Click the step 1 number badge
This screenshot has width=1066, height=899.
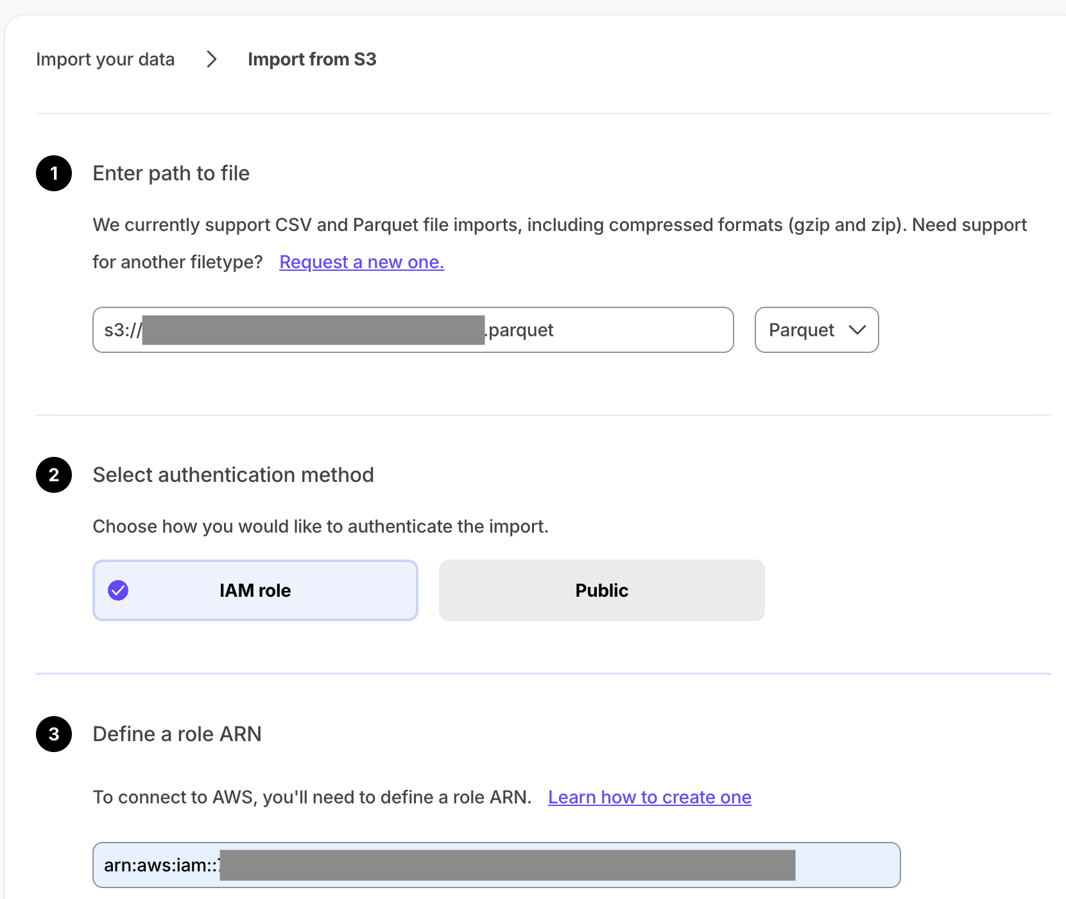54,173
